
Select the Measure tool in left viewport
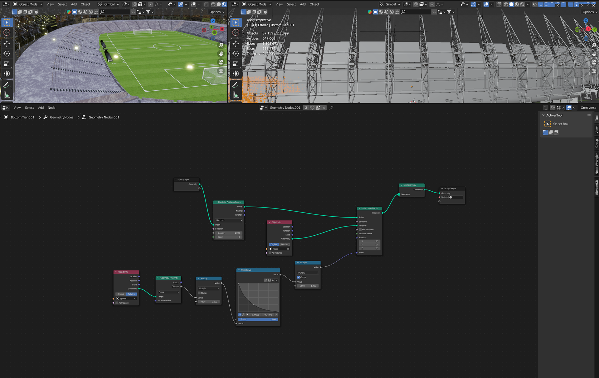point(7,95)
